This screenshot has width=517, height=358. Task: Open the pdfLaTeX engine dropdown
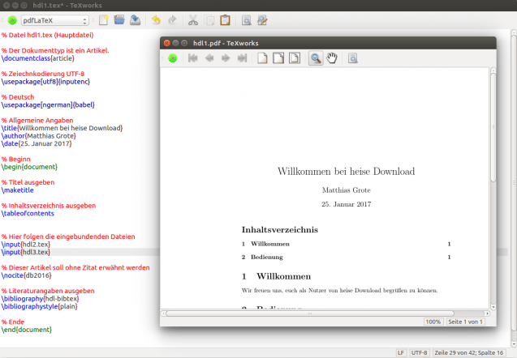coord(55,20)
